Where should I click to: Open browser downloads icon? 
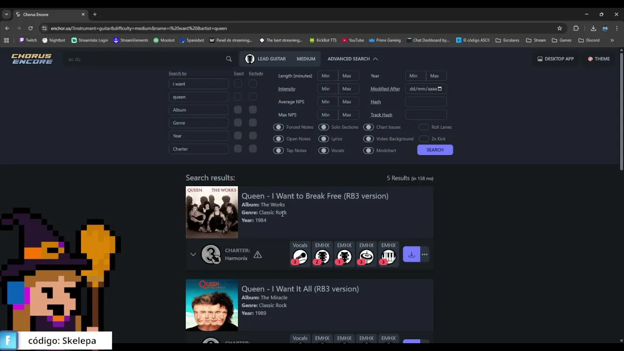click(593, 28)
